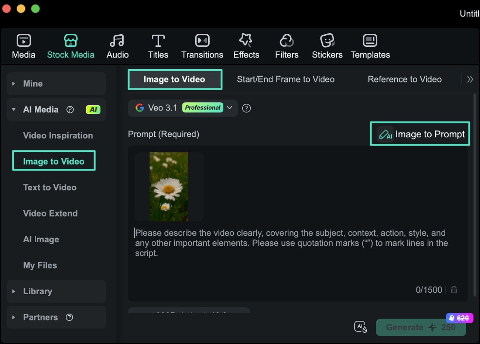This screenshot has width=480, height=344.
Task: Open the Transitions panel
Action: pyautogui.click(x=202, y=46)
